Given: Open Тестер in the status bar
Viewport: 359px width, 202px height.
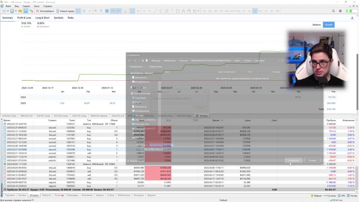Looking at the screenshot, I should [x=352, y=196].
